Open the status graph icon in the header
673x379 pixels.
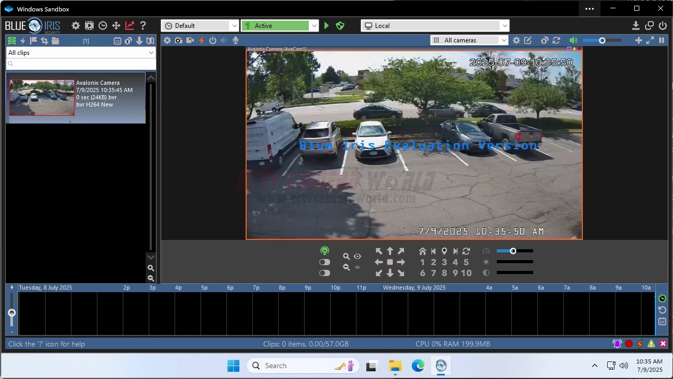tap(130, 25)
